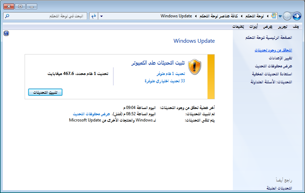305x193 pixels.
Task: Open the أدوات menu
Action: (253, 27)
